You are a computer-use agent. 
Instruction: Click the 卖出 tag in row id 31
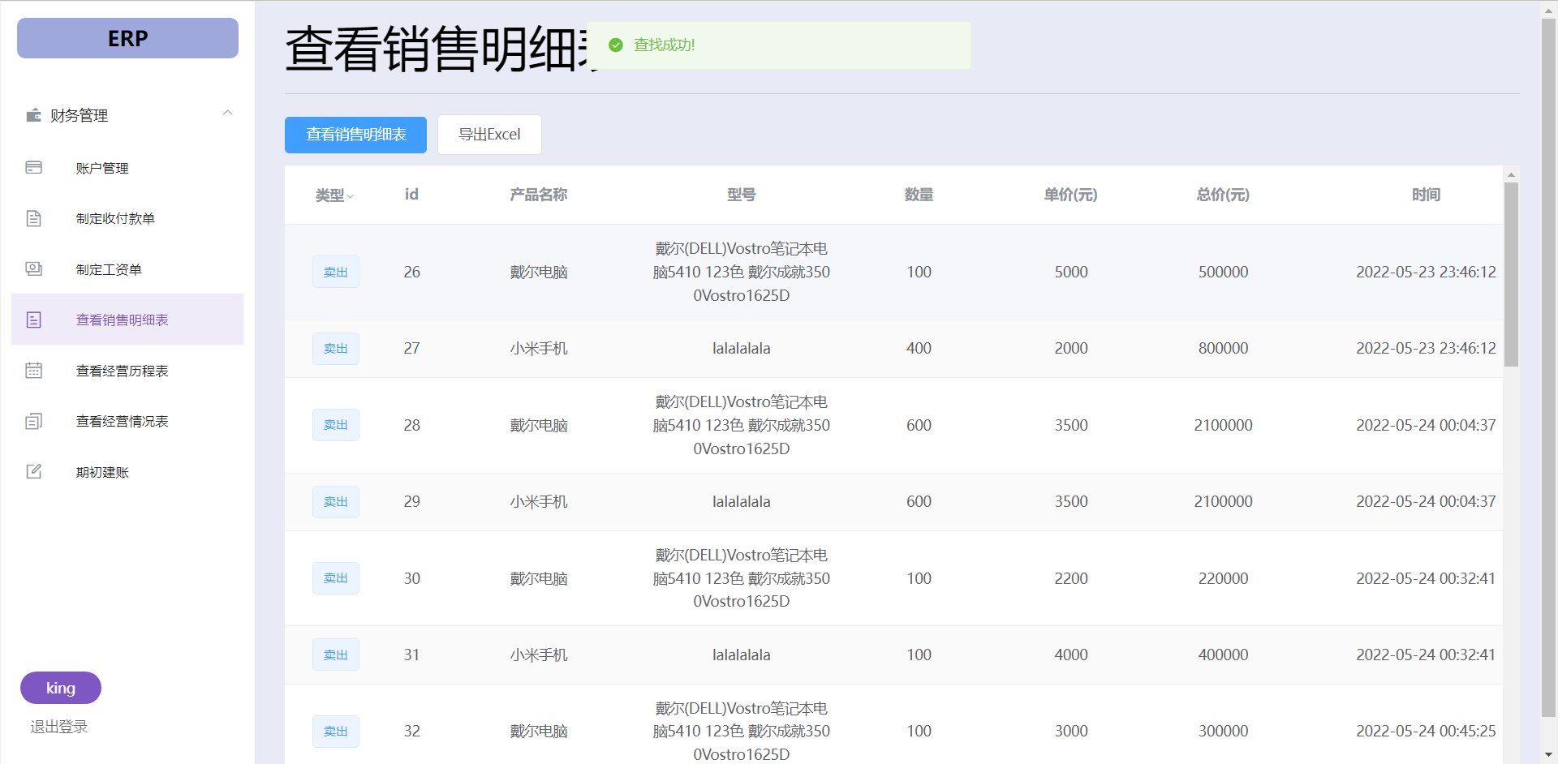click(336, 655)
